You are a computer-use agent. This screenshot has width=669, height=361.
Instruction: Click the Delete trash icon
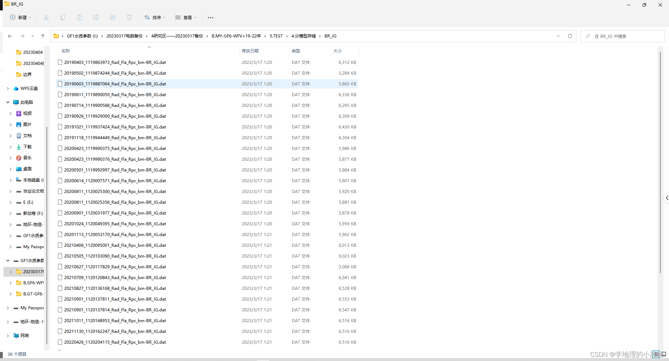[129, 17]
